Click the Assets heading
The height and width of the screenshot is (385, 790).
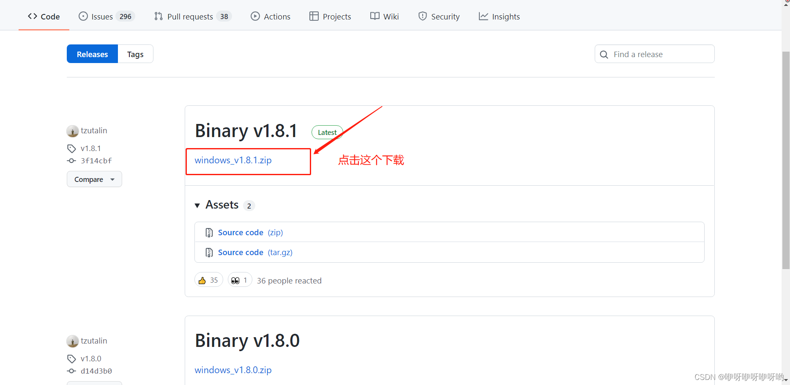pyautogui.click(x=222, y=205)
